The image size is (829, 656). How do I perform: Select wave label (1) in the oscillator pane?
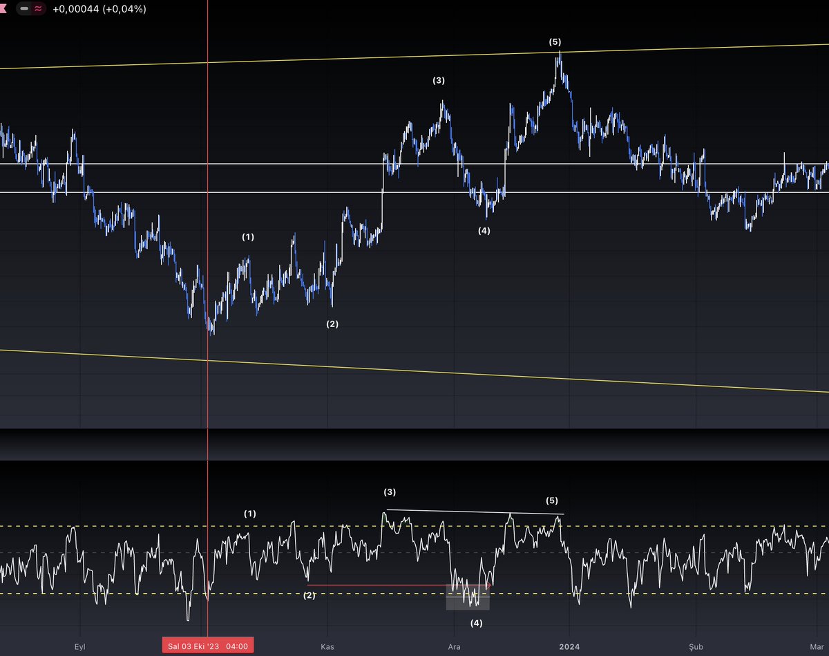(249, 514)
